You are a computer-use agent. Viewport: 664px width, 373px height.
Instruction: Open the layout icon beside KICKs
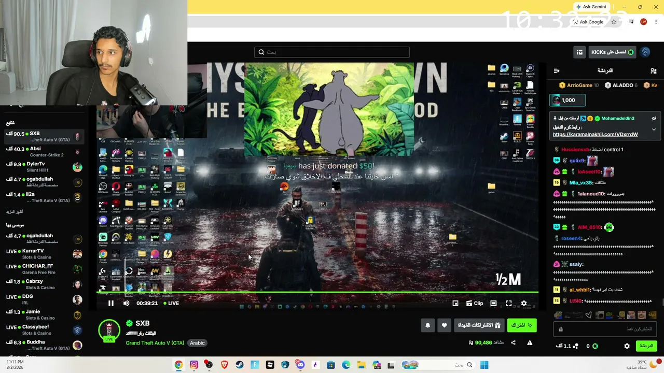coord(579,52)
